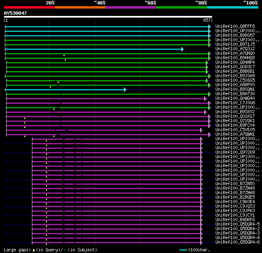Open the UniRef100_A7QHQ0 hit label
The image size is (262, 253).
(x=235, y=54)
